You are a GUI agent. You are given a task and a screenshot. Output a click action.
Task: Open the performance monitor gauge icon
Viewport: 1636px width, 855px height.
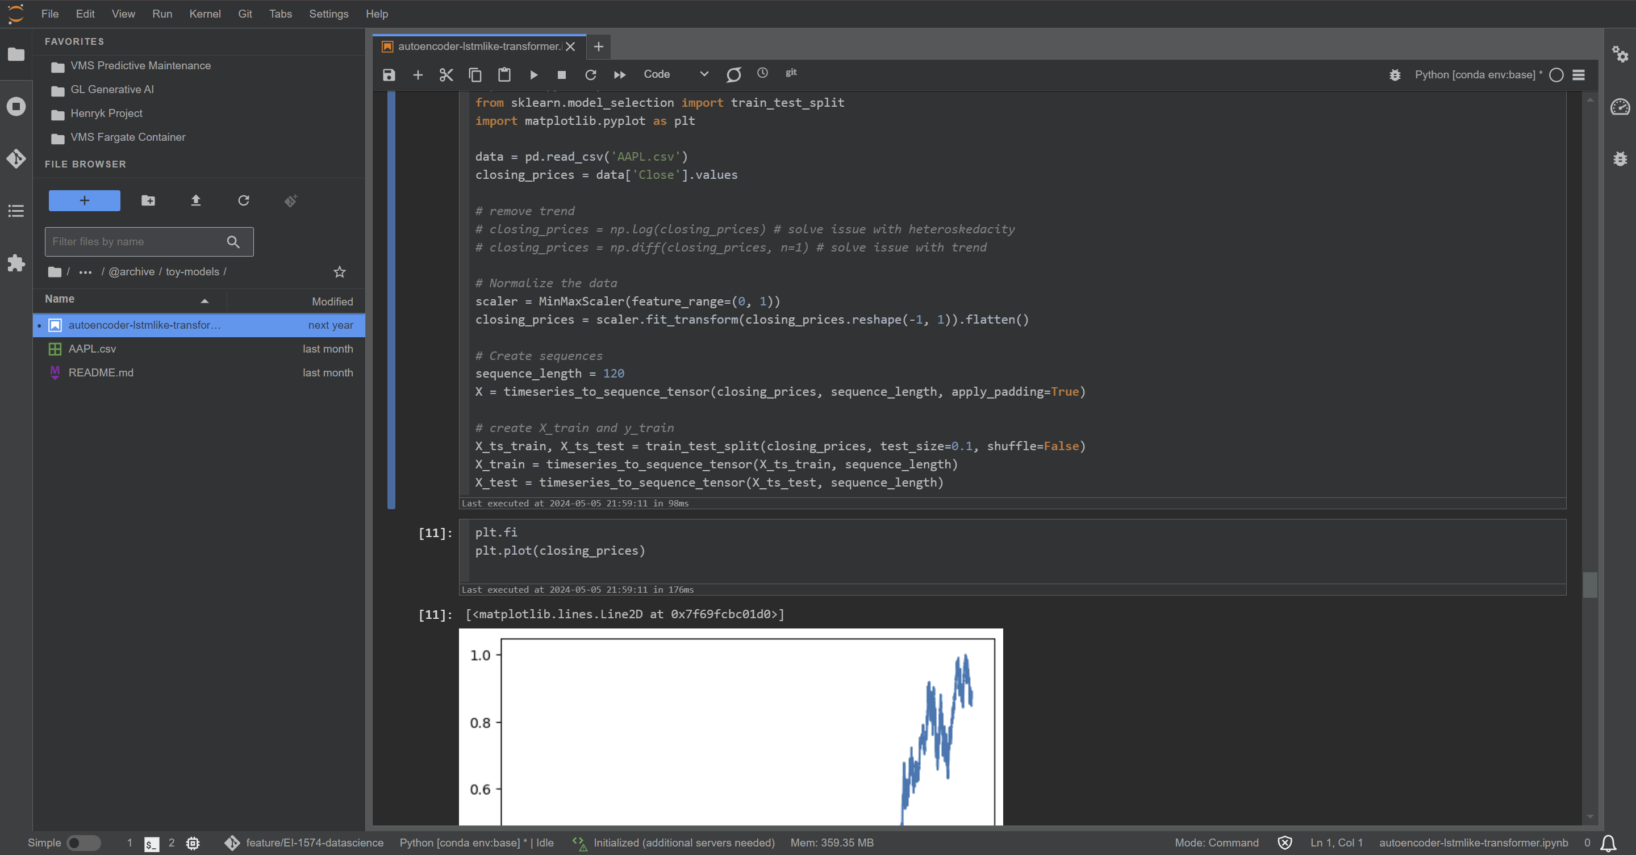1621,108
